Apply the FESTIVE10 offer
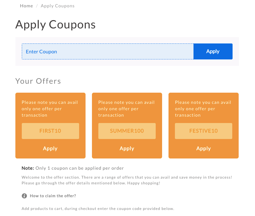This screenshot has width=255, height=216. click(x=203, y=149)
